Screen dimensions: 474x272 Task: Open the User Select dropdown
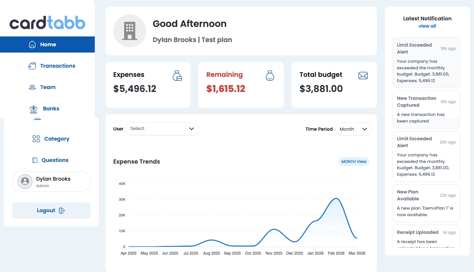click(162, 129)
